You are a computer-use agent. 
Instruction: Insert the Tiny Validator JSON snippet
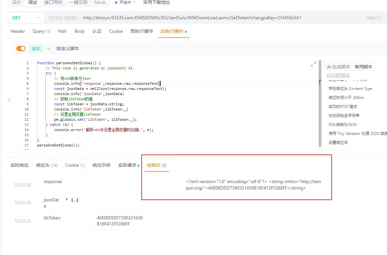(x=357, y=133)
